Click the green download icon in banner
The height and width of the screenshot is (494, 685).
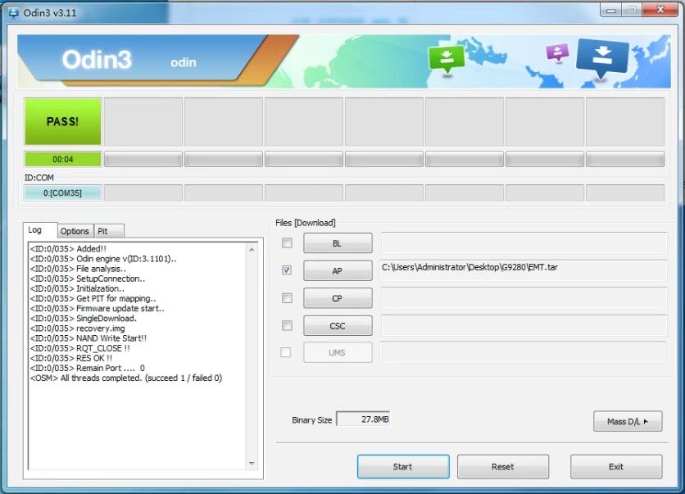point(447,58)
